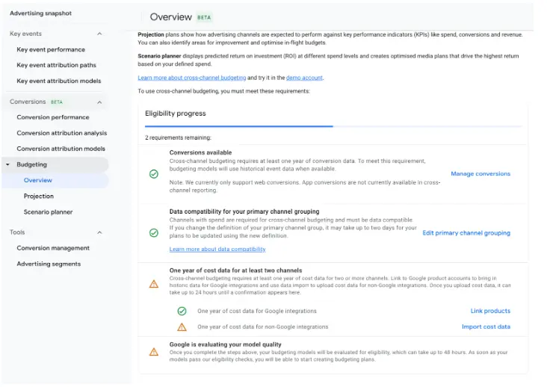Click "One year of cost data for Google integrations" text
Viewport: 547px width, 387px height.
tap(257, 311)
